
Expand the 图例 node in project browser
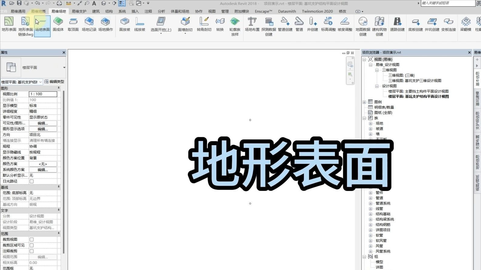[364, 102]
